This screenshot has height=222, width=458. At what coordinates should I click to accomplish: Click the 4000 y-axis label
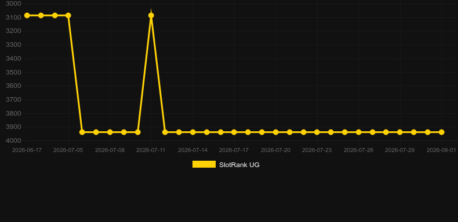pos(13,140)
